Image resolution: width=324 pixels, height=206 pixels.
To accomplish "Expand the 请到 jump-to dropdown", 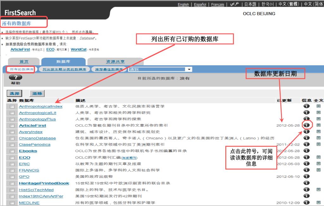I will tap(189, 69).
